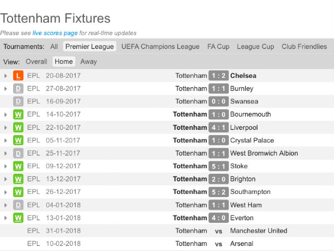Click the orange L badge for Chelsea match
Screen dimensions: 334x251
[18, 75]
